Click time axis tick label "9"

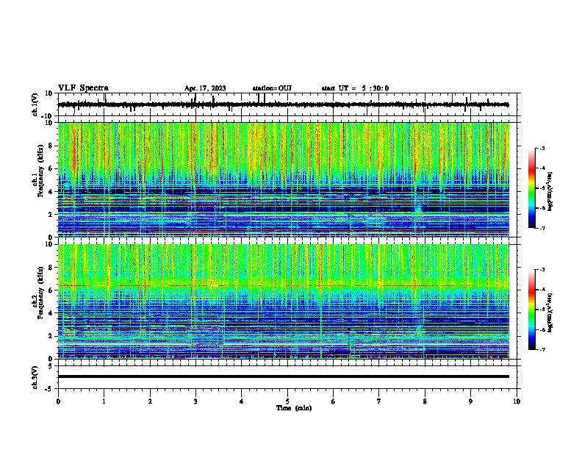pos(470,401)
